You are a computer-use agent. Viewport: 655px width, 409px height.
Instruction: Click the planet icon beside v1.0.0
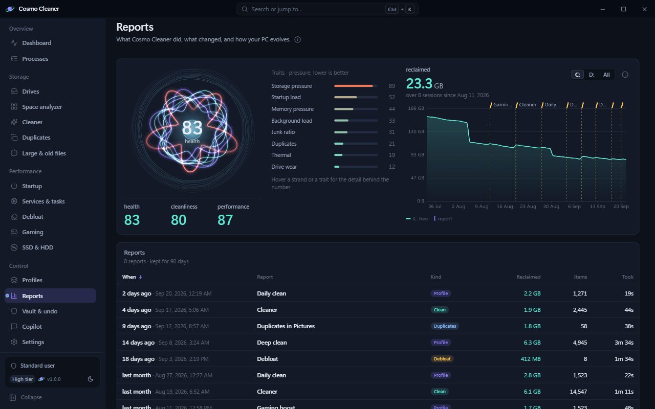pyautogui.click(x=41, y=379)
